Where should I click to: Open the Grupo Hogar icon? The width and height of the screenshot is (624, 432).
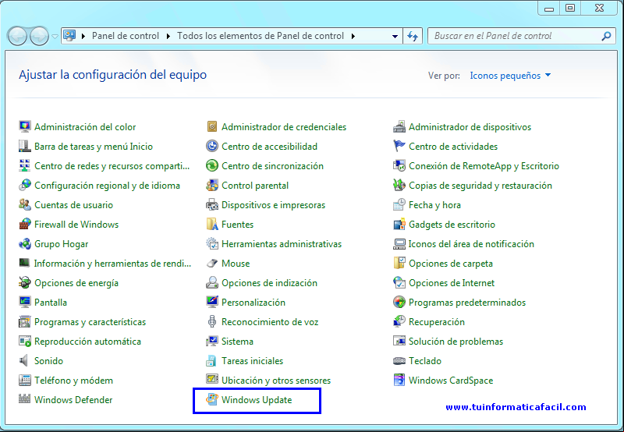coord(25,243)
